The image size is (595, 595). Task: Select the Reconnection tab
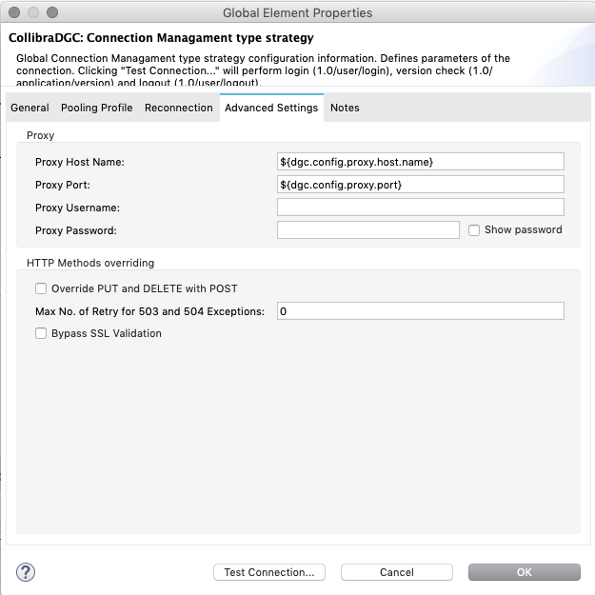pyautogui.click(x=178, y=108)
